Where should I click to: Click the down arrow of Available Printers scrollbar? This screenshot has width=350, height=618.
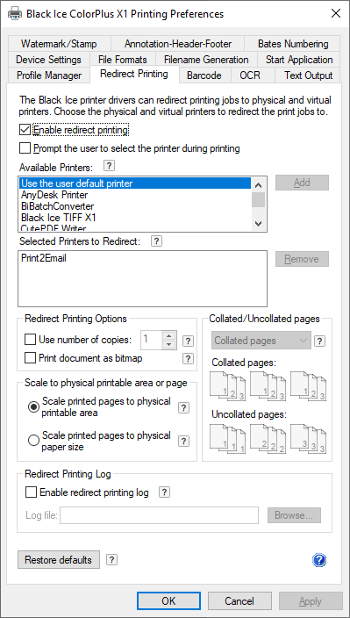258,224
